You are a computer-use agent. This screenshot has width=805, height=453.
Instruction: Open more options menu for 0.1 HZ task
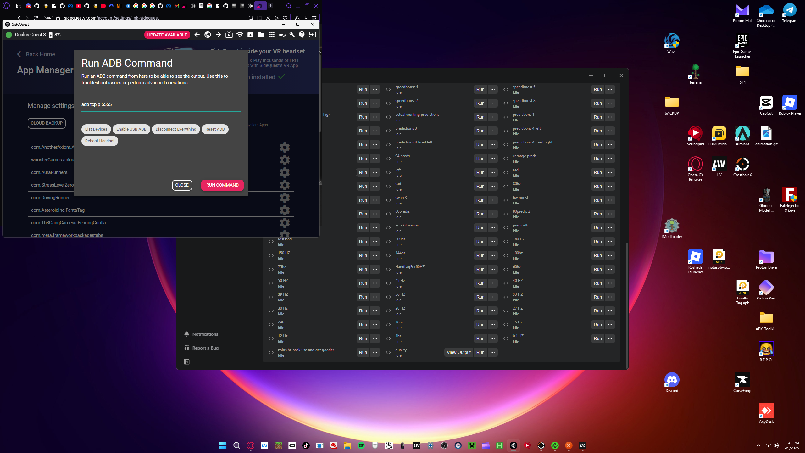pyautogui.click(x=610, y=338)
